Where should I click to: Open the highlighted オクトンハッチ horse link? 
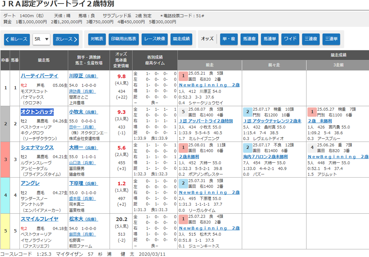click(x=37, y=112)
